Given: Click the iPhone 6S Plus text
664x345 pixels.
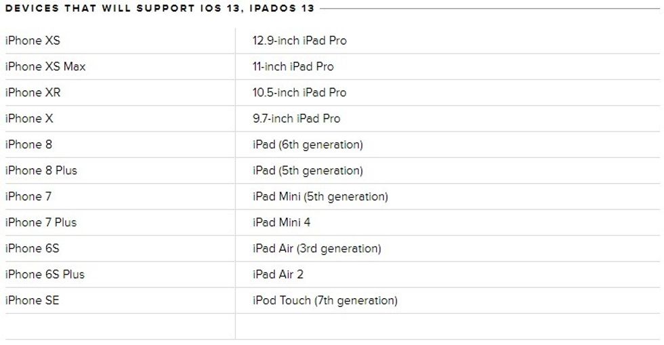Looking at the screenshot, I should (45, 275).
